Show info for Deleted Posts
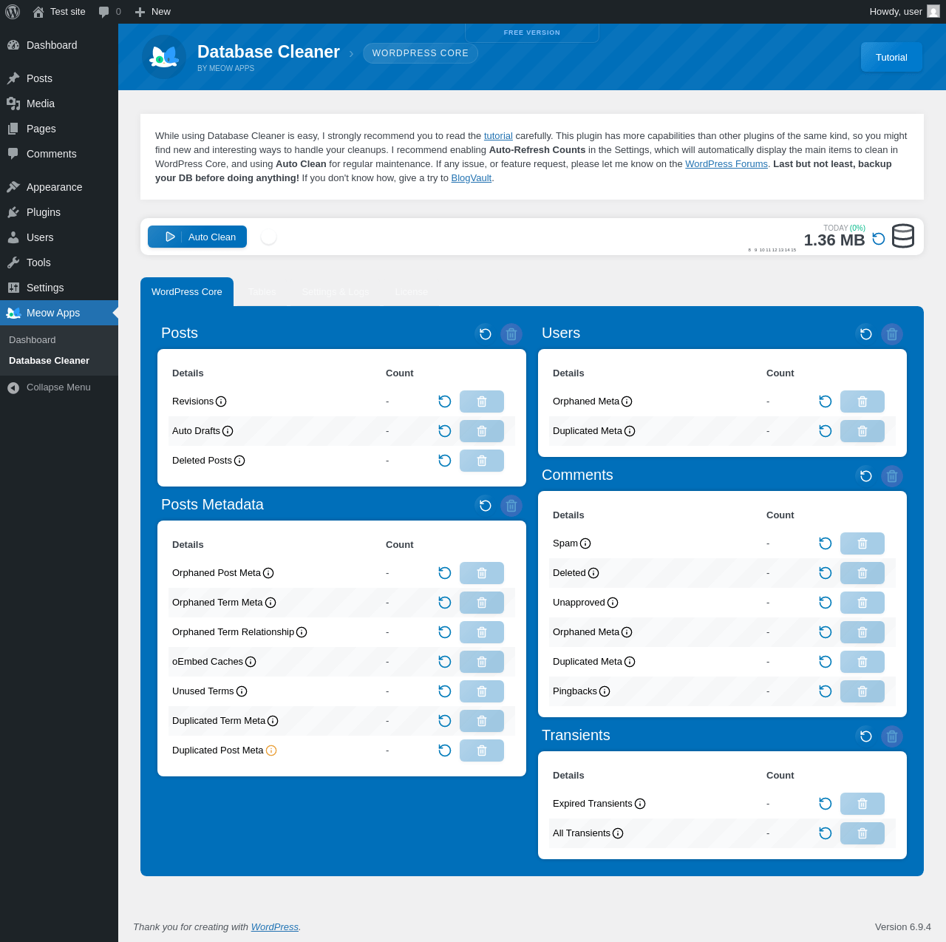The height and width of the screenshot is (942, 946). (x=239, y=461)
